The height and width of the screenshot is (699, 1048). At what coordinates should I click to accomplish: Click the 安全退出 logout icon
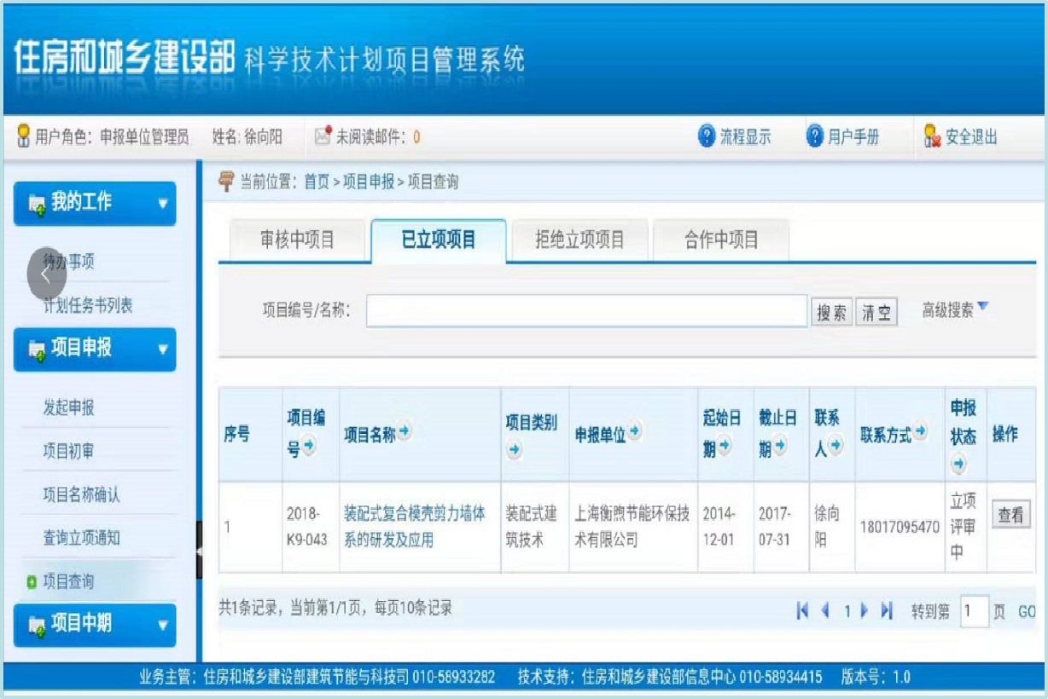click(932, 136)
